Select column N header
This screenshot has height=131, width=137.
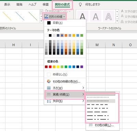114,45
